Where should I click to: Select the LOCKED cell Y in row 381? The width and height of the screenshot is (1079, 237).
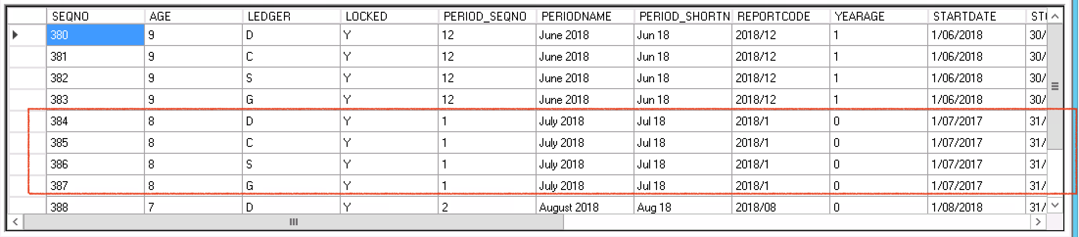coord(389,56)
